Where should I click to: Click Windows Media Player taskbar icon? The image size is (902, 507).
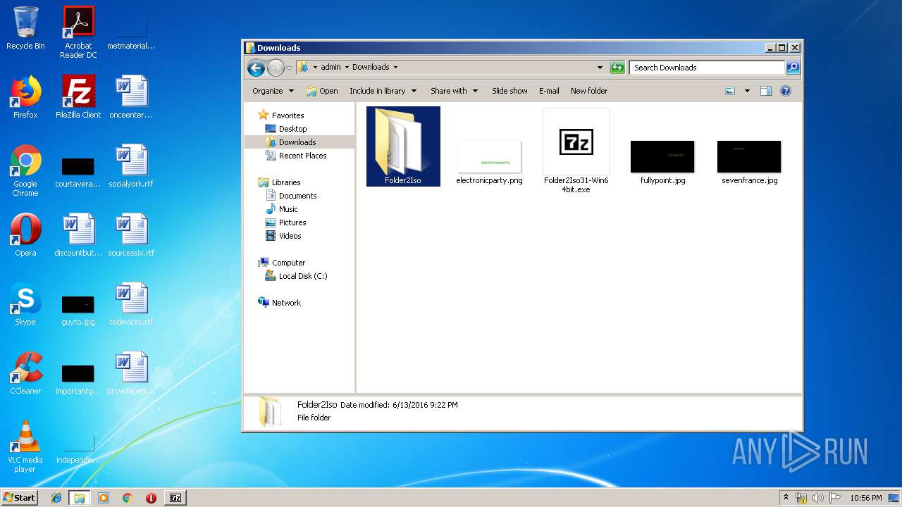(104, 498)
